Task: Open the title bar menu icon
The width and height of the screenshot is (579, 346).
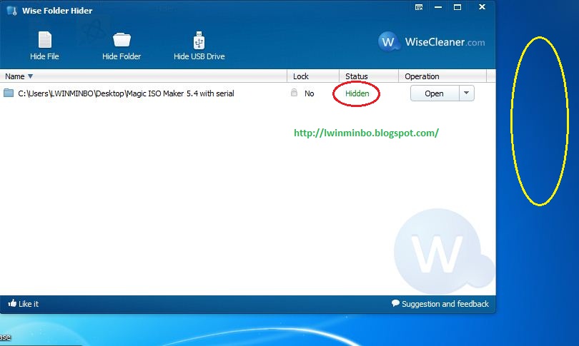Action: coord(419,7)
